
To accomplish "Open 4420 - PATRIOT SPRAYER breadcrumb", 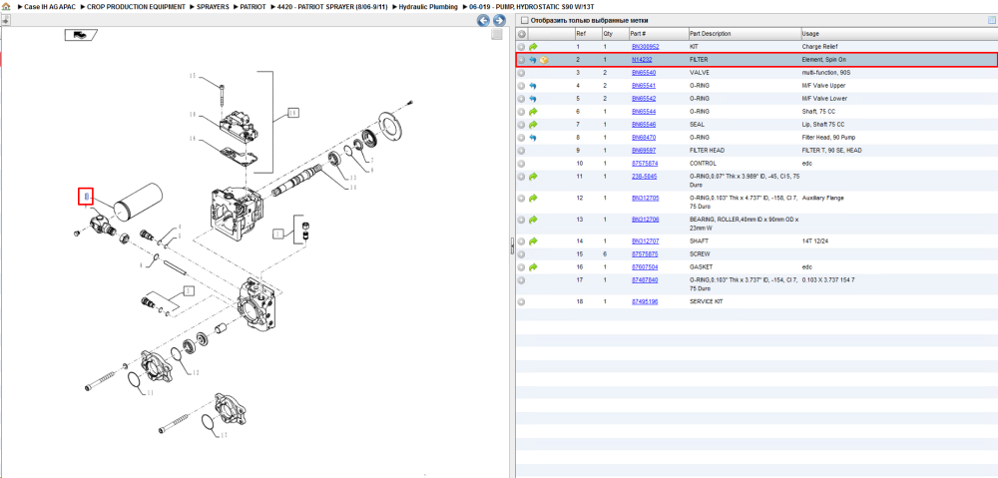I will 332,6.
